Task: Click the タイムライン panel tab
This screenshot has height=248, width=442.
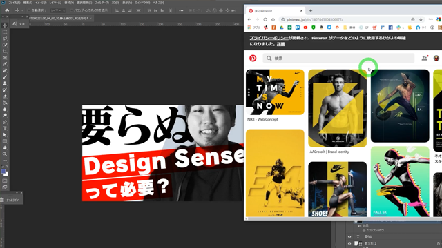Action: (12, 200)
